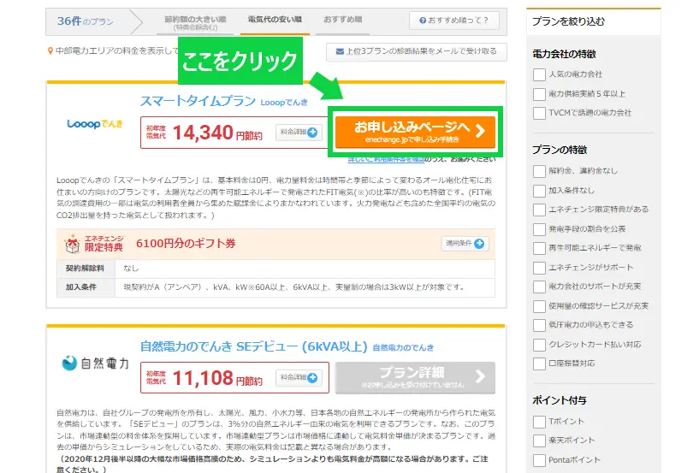Click the envelope icon in the mail results button

[340, 51]
